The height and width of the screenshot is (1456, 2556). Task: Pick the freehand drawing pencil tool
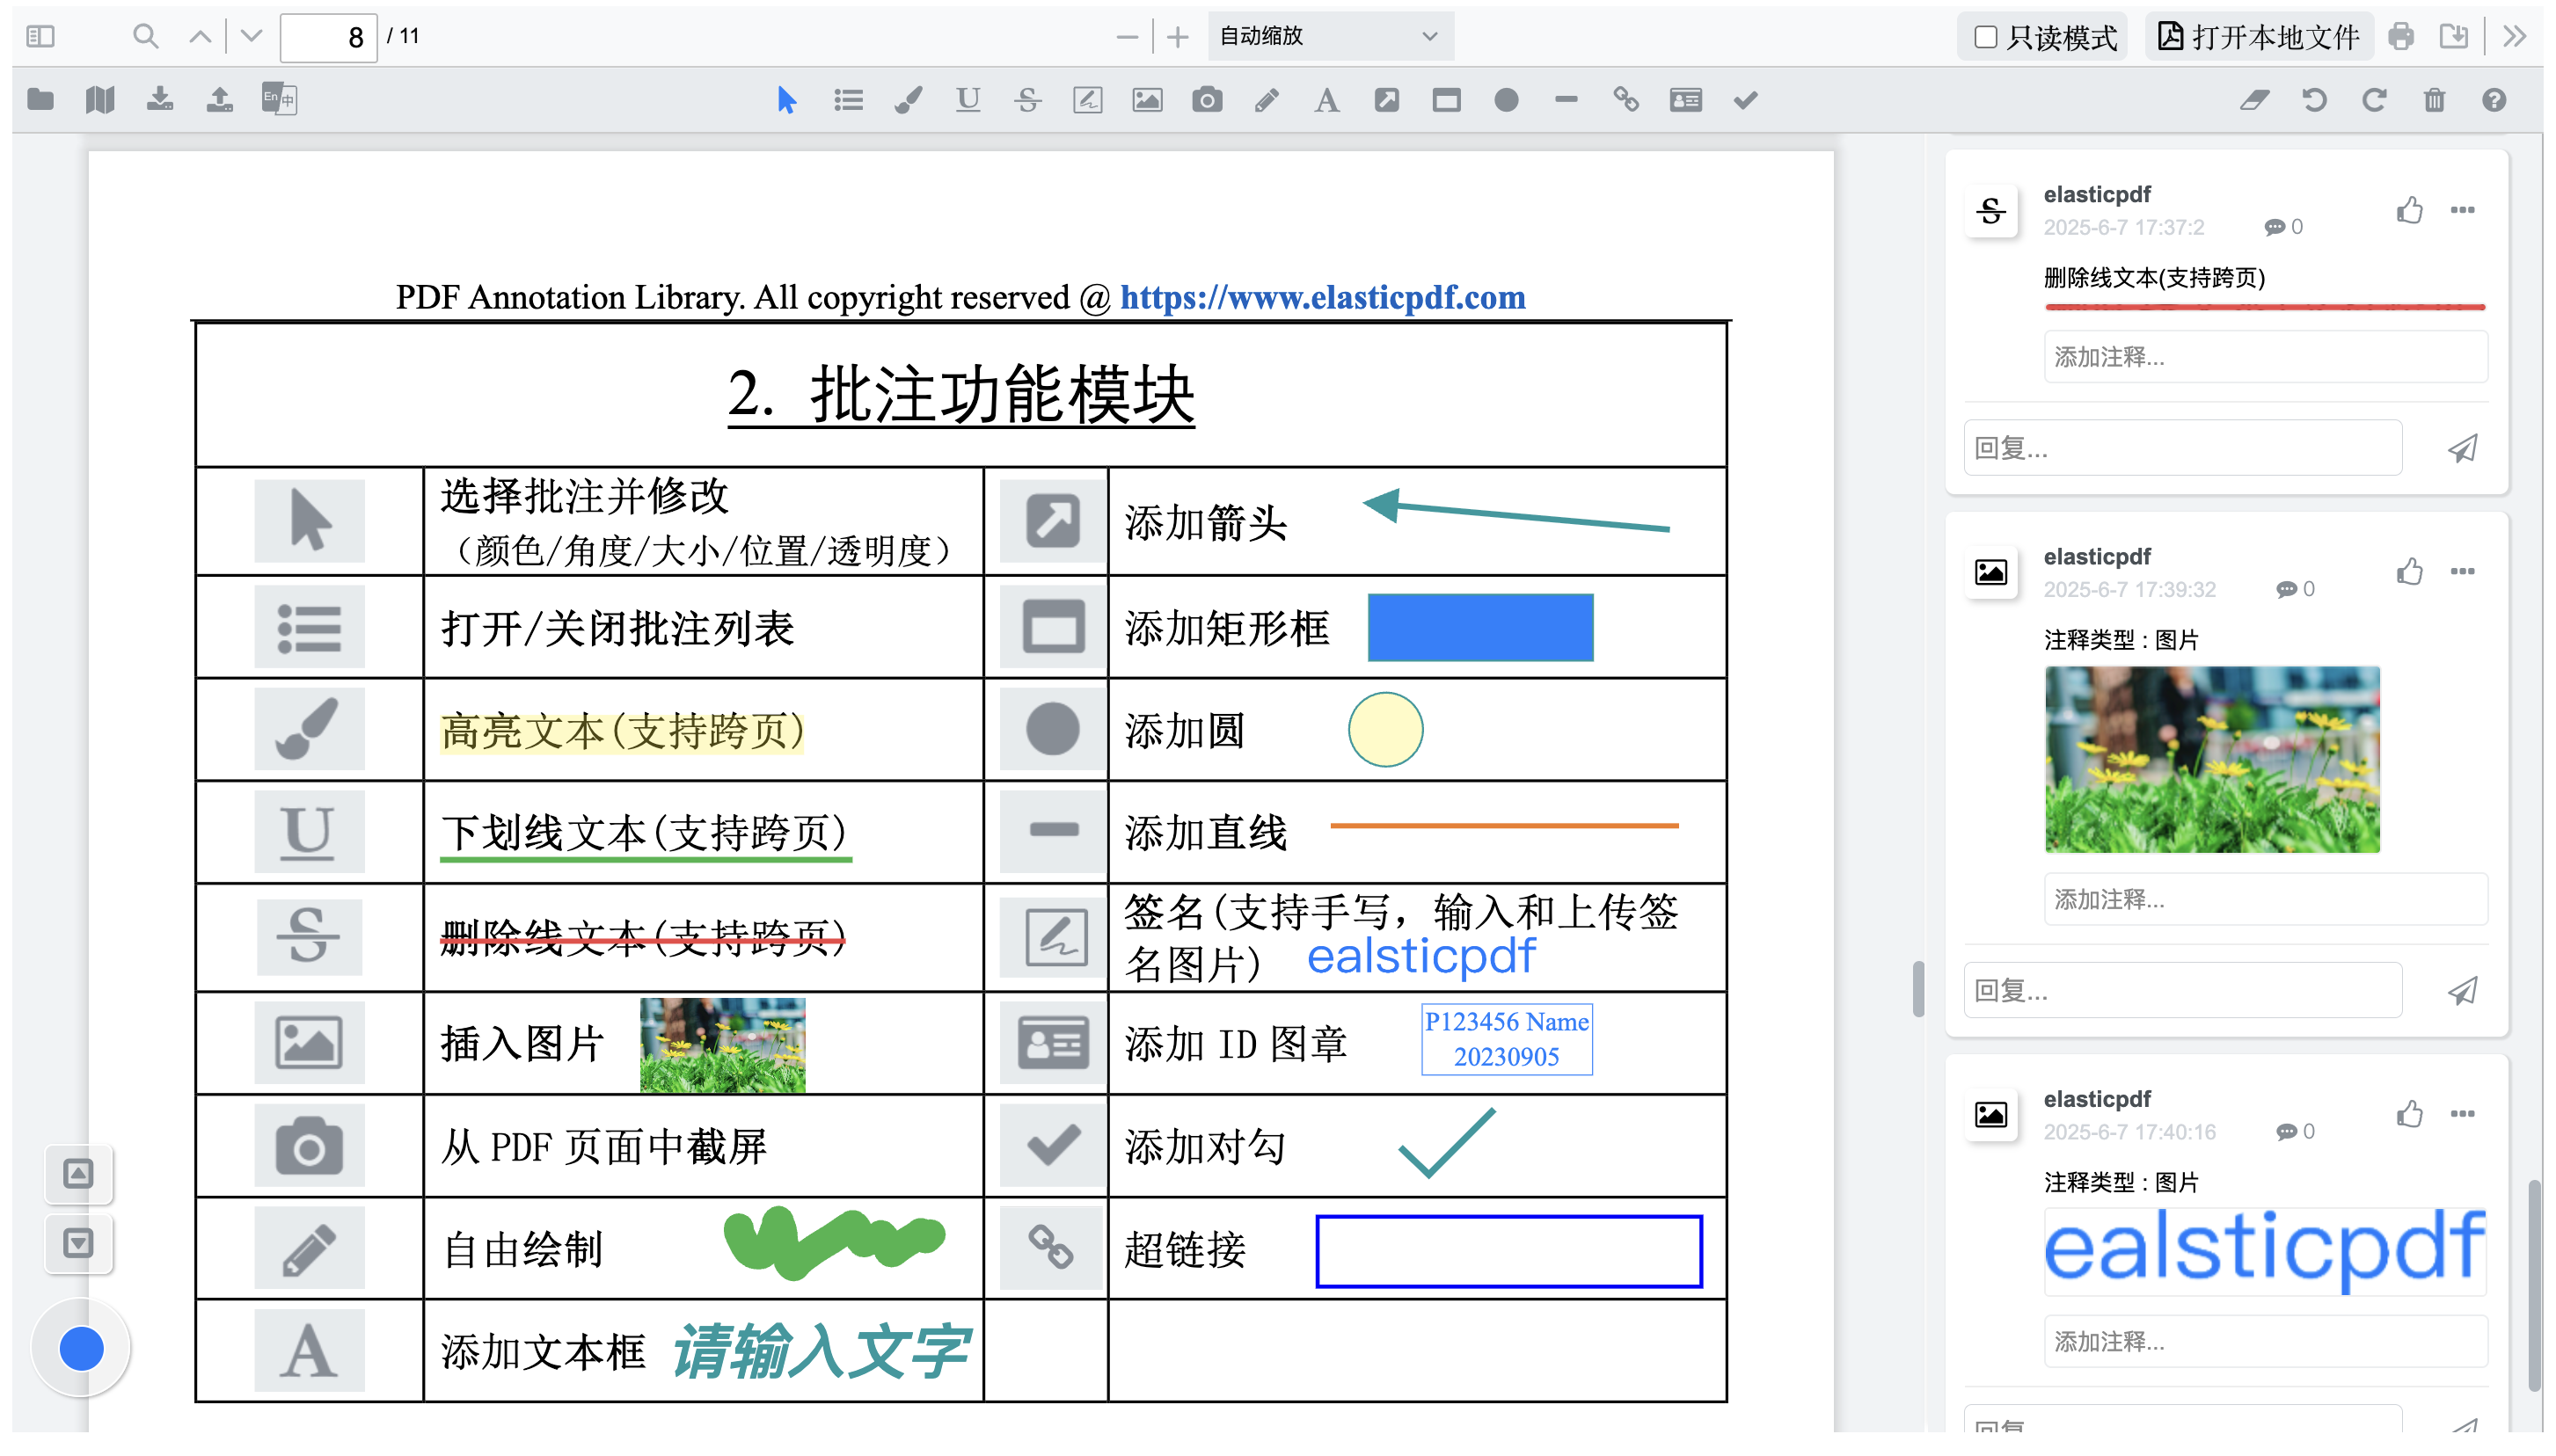pos(1267,100)
